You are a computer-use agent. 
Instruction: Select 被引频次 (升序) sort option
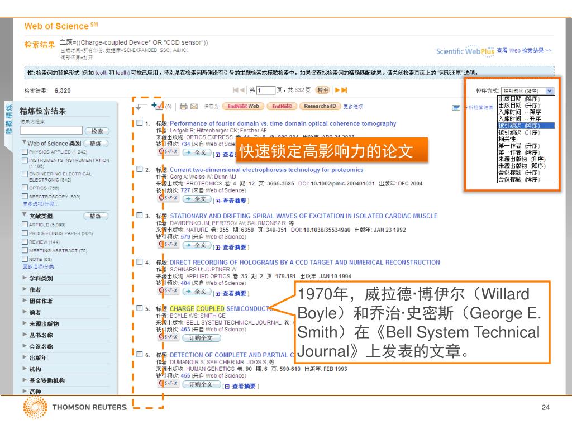click(526, 132)
